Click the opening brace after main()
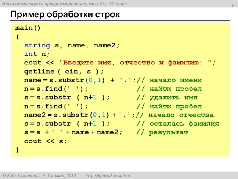Viewport: 238px width, 179px height. pos(18,37)
